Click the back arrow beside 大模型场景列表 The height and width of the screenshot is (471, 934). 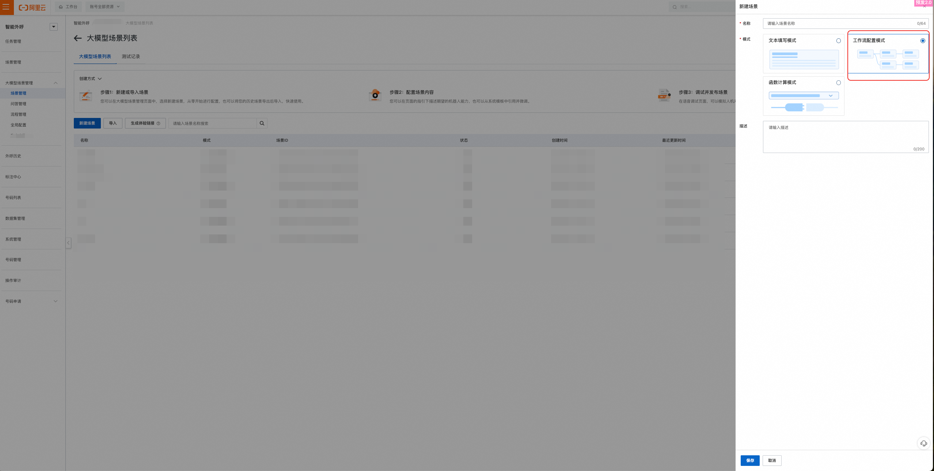click(77, 38)
